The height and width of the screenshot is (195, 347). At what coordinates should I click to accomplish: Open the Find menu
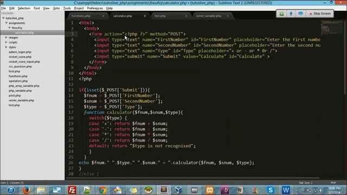point(36,8)
